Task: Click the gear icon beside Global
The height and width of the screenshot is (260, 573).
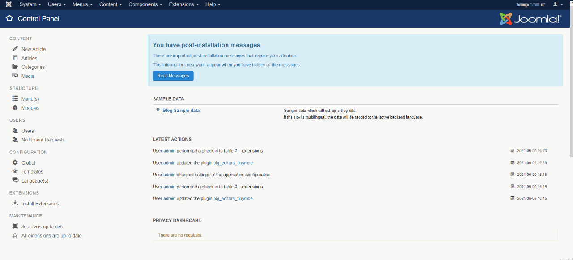Action: tap(15, 162)
